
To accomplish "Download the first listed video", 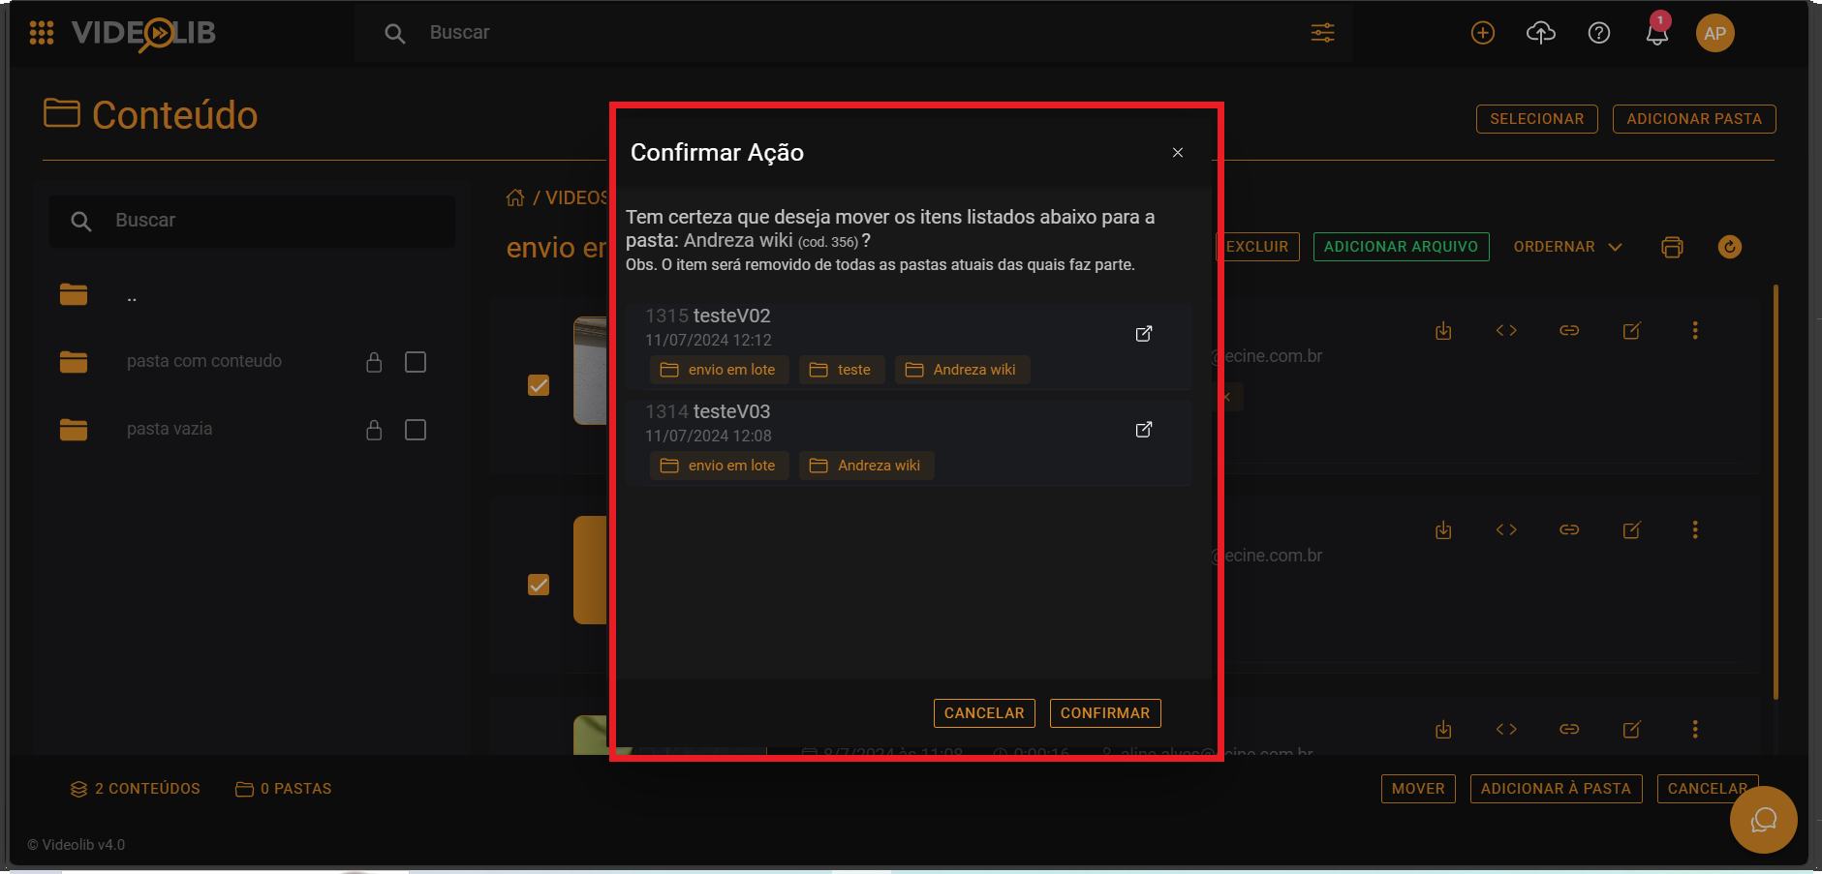I will [1443, 331].
